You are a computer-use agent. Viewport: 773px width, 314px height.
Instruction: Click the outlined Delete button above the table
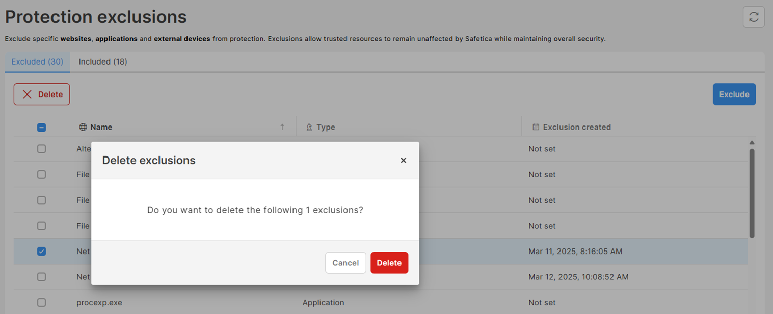pyautogui.click(x=42, y=95)
